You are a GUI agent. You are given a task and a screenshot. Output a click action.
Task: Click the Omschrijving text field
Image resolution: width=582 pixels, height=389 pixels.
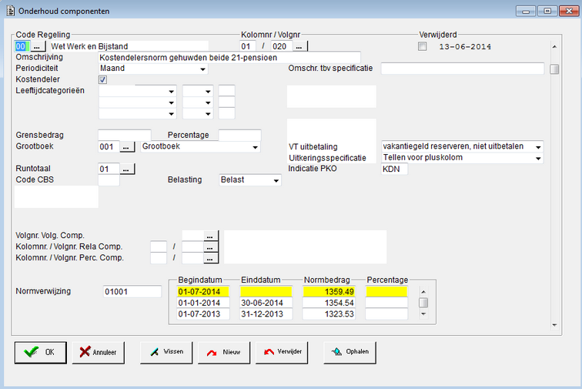click(229, 58)
